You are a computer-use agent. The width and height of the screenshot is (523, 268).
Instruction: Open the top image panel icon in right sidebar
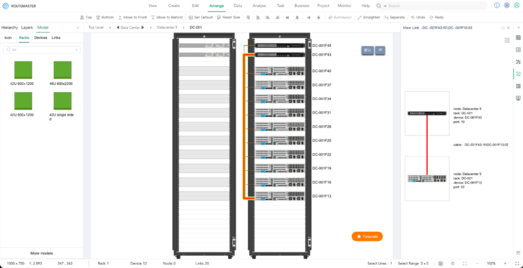click(x=518, y=37)
